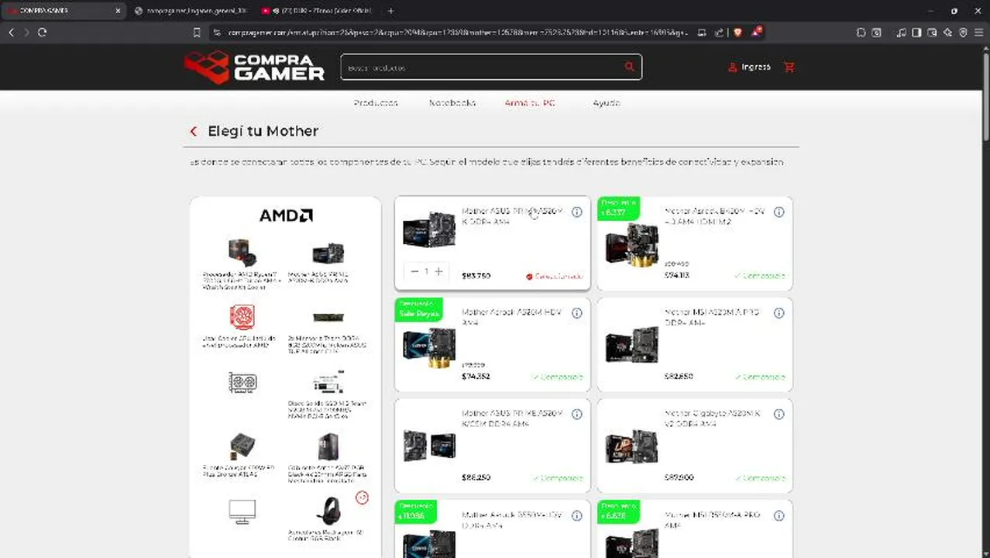Viewport: 990px width, 558px height.
Task: Select the ASUS $86.250 motherboard thumbnail
Action: [429, 445]
